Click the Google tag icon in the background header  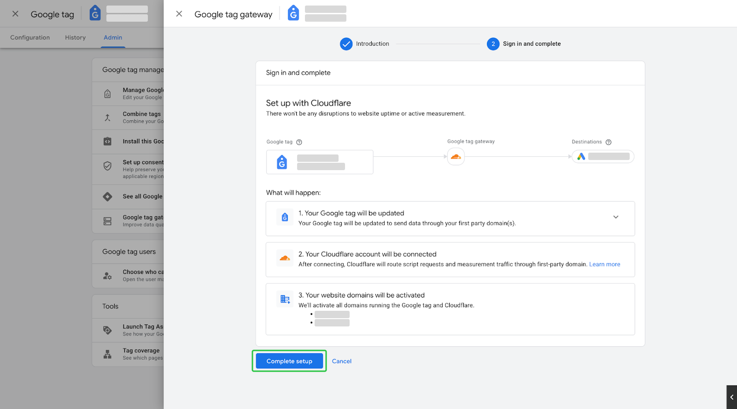[95, 13]
